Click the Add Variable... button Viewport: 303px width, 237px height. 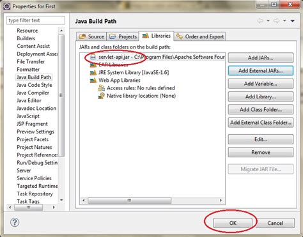(261, 84)
